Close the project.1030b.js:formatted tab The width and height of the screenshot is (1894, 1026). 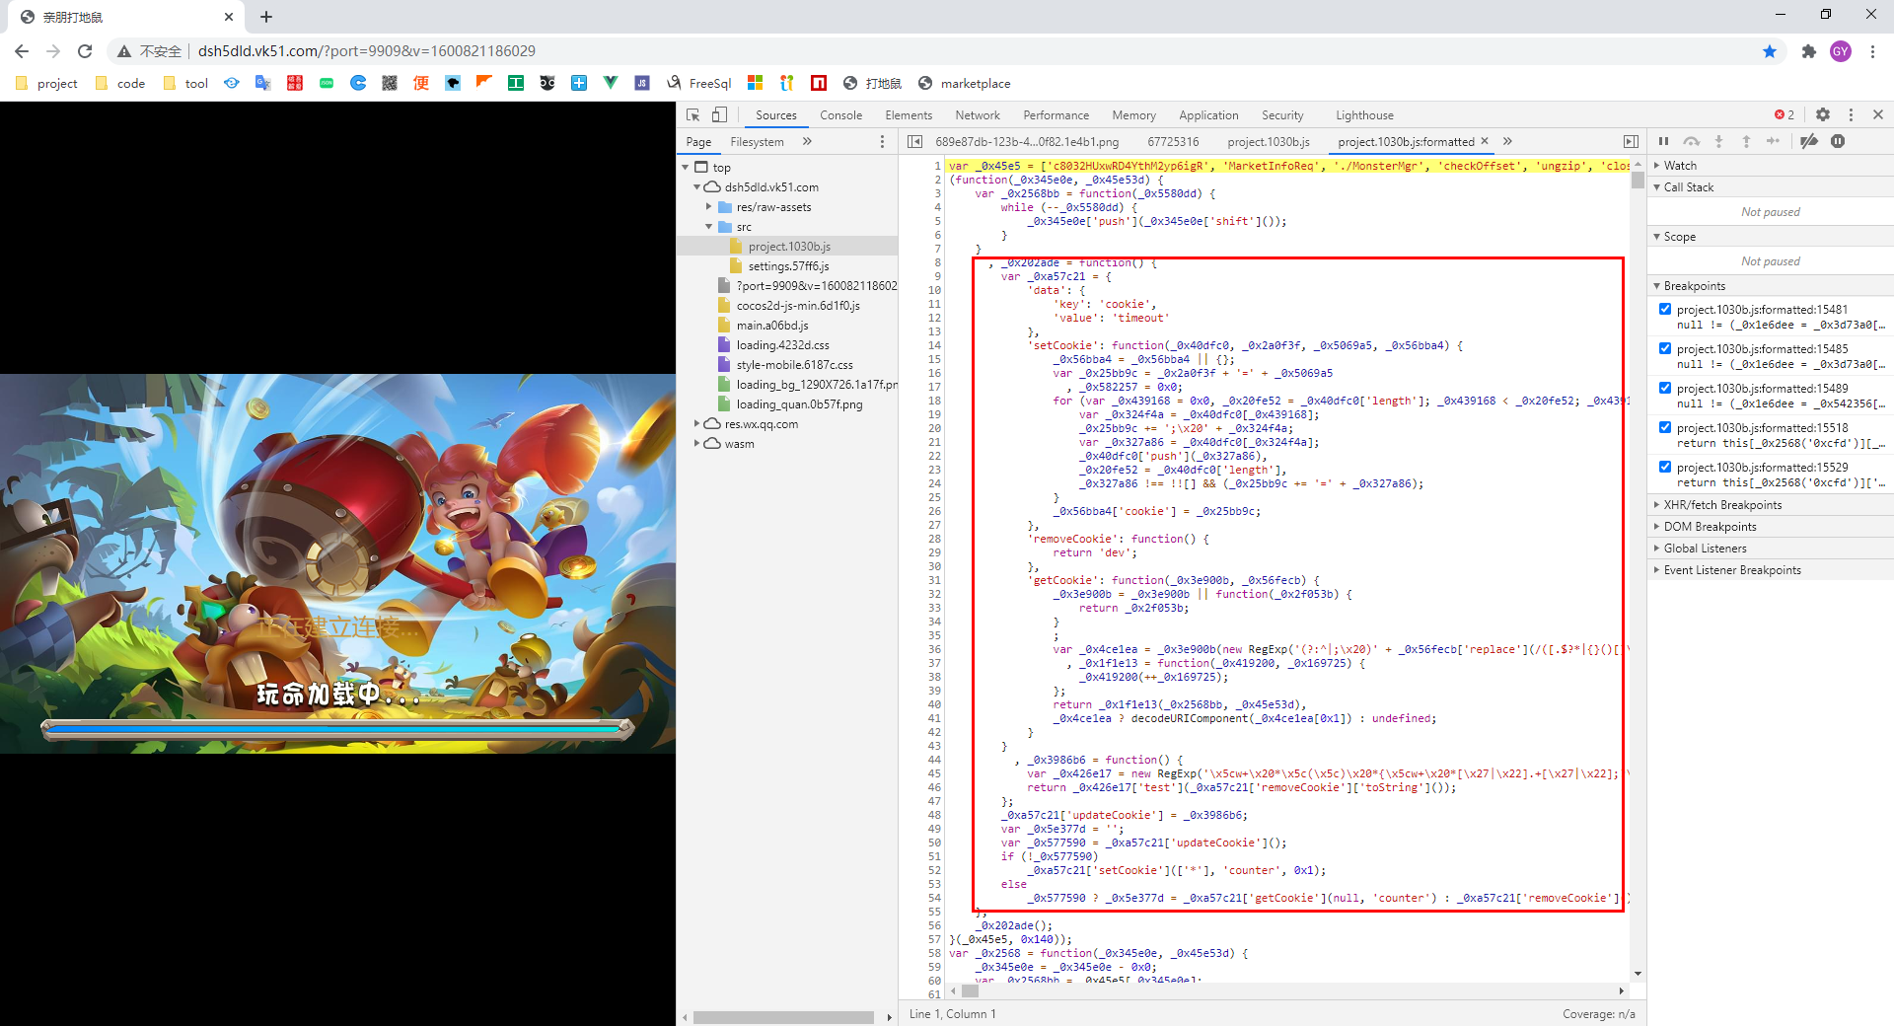pos(1485,141)
